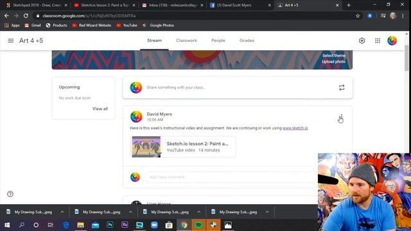411x231 pixels.
Task: Reload the current page
Action: tap(26, 15)
